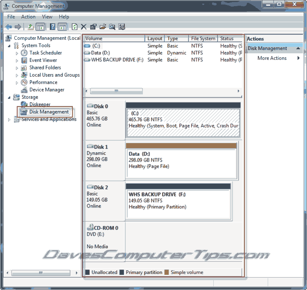Sort by the Volume column header
This screenshot has width=307, height=290.
point(114,39)
